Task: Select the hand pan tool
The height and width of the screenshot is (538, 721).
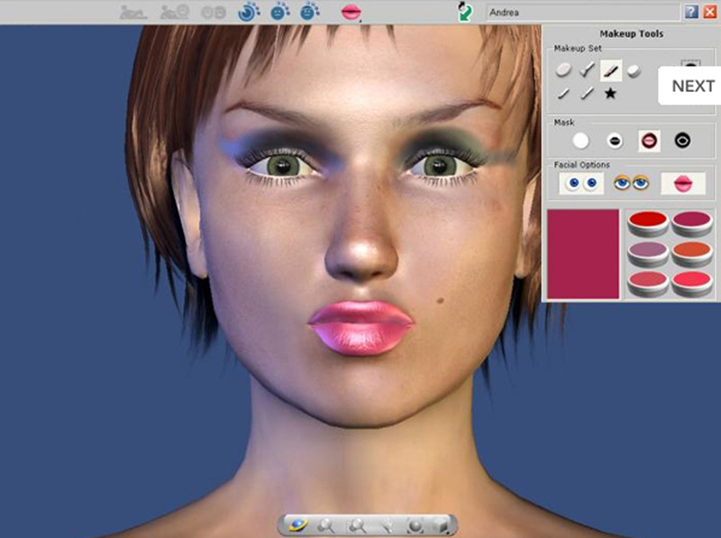Action: [386, 525]
